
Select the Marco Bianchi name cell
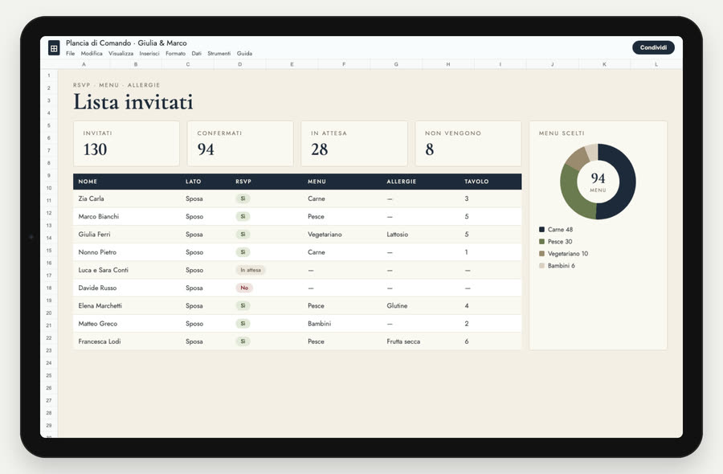pyautogui.click(x=98, y=216)
